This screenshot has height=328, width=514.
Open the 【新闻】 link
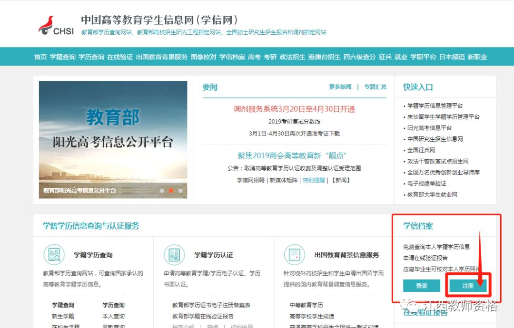(x=341, y=180)
